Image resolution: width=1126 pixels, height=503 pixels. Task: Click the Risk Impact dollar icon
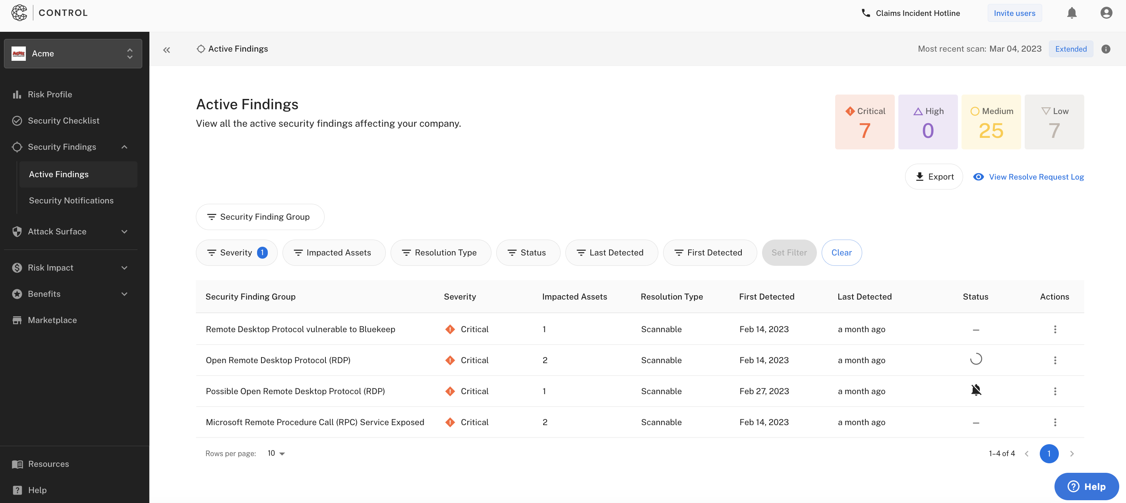[x=17, y=267]
